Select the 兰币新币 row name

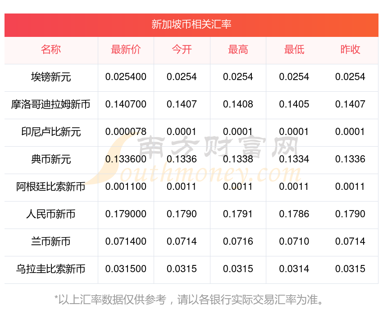(x=51, y=242)
